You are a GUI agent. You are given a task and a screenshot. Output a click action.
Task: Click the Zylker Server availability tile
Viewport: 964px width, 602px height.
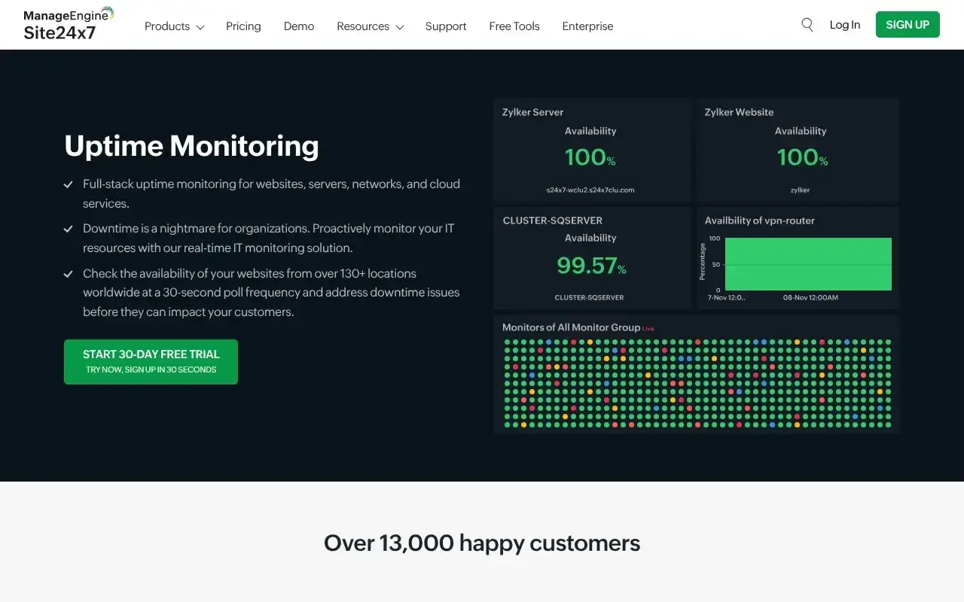click(591, 150)
